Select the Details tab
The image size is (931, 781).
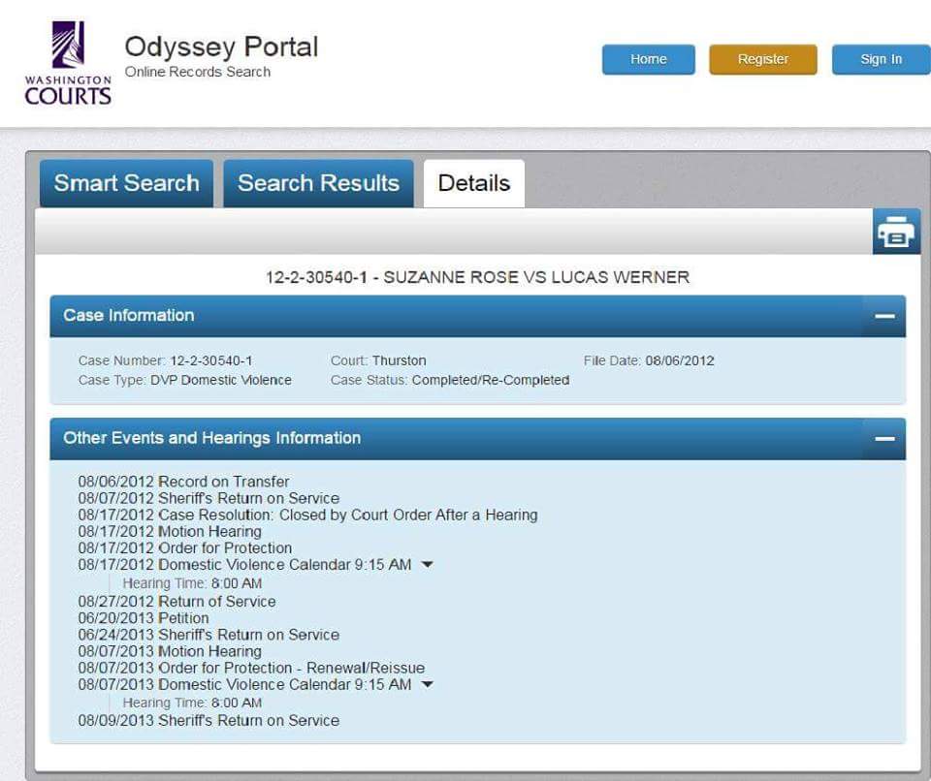tap(474, 183)
